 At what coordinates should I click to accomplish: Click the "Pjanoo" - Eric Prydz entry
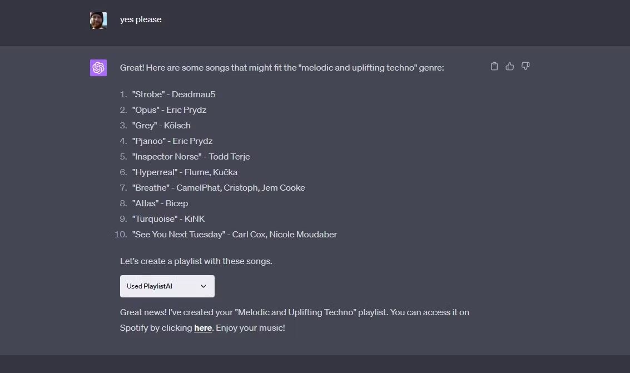(172, 141)
